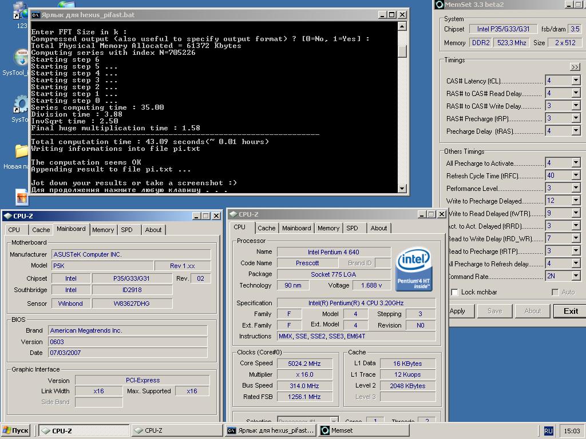Click the Intel Pentium 4 640 name field

[334, 252]
